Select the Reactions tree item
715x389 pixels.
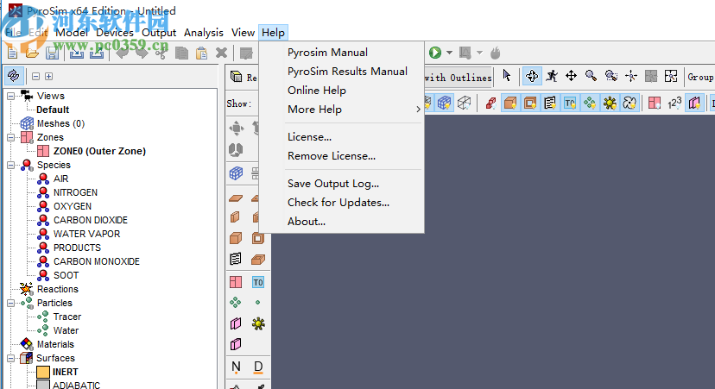coord(58,289)
